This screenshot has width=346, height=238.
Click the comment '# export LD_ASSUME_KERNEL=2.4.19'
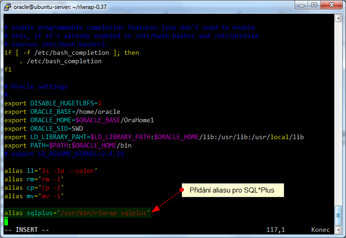[64, 154]
